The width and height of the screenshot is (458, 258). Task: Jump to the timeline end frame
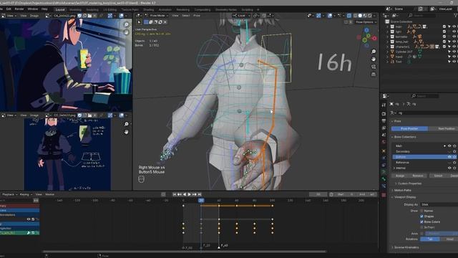click(200, 194)
